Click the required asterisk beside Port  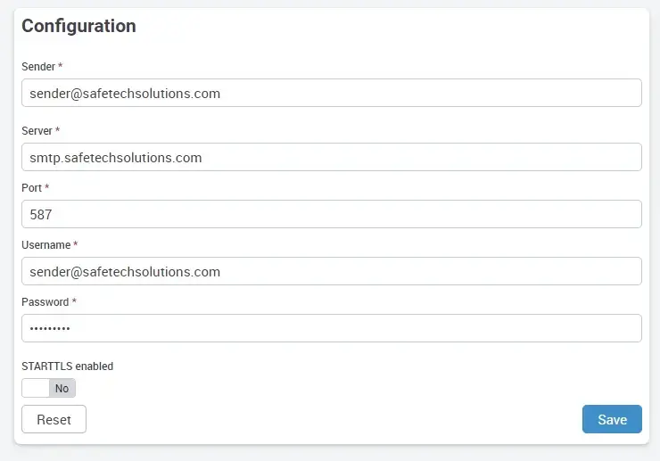coord(47,188)
